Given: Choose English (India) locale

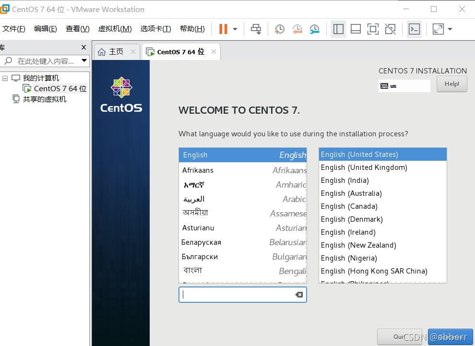Looking at the screenshot, I should tap(382, 180).
